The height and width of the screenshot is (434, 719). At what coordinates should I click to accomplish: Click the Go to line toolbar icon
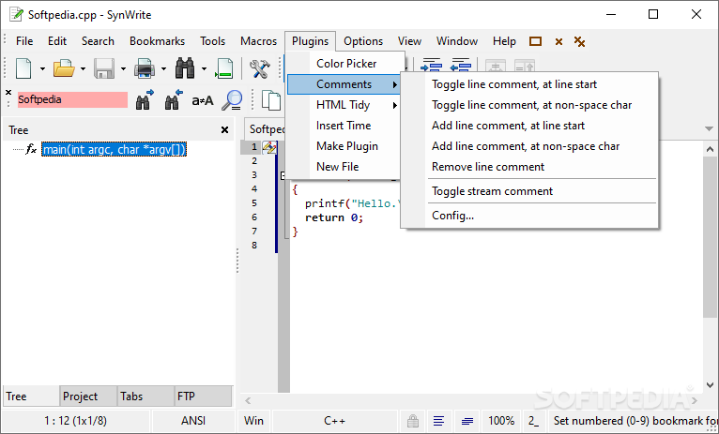tap(224, 68)
